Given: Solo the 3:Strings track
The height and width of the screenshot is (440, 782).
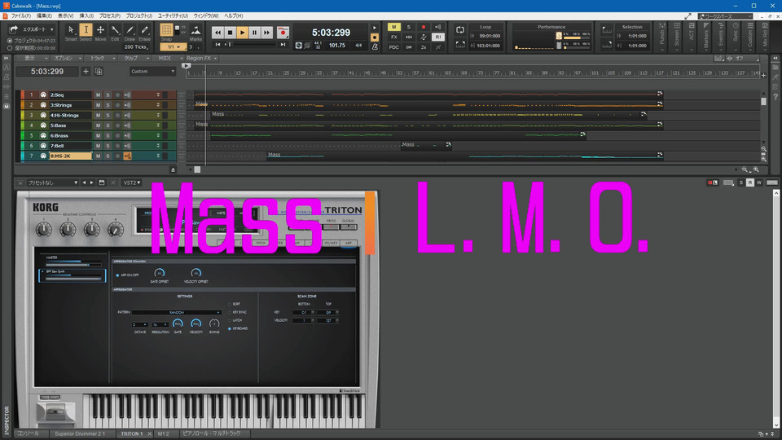Looking at the screenshot, I should [x=108, y=105].
